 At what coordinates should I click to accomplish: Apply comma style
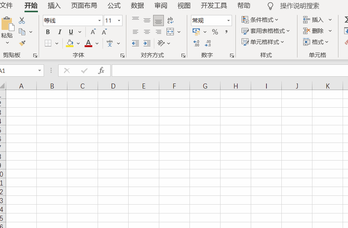(226, 32)
